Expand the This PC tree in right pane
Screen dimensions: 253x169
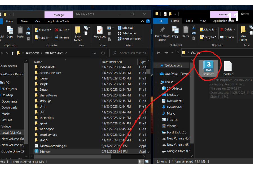[157, 82]
